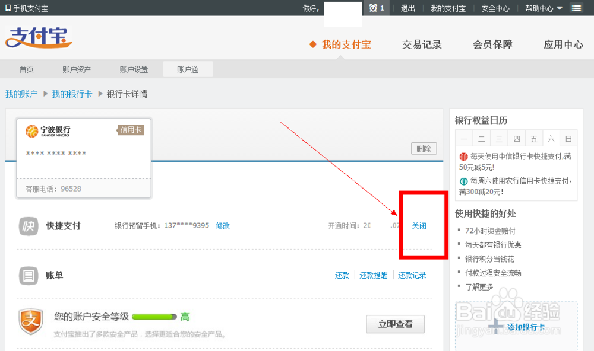
Task: Select 日 (Sunday) in the bank benefits calendar
Action: pyautogui.click(x=568, y=139)
